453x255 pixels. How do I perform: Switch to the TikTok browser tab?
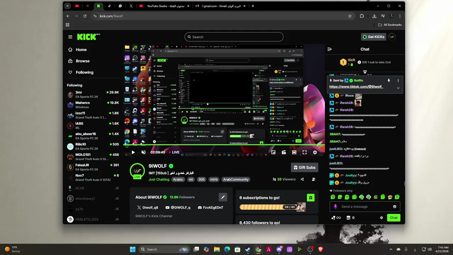109,6
